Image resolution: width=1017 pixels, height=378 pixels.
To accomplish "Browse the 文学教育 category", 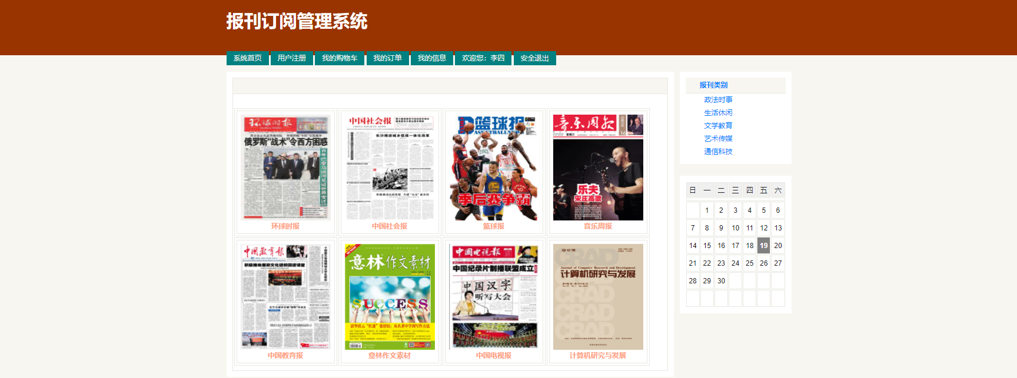I will pos(718,126).
